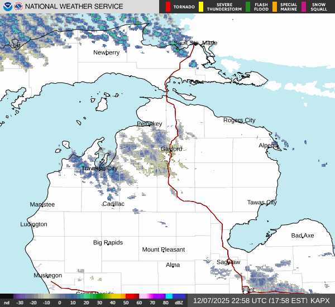Click the red Tornado legend square
The height and width of the screenshot is (307, 335).
pos(168,7)
